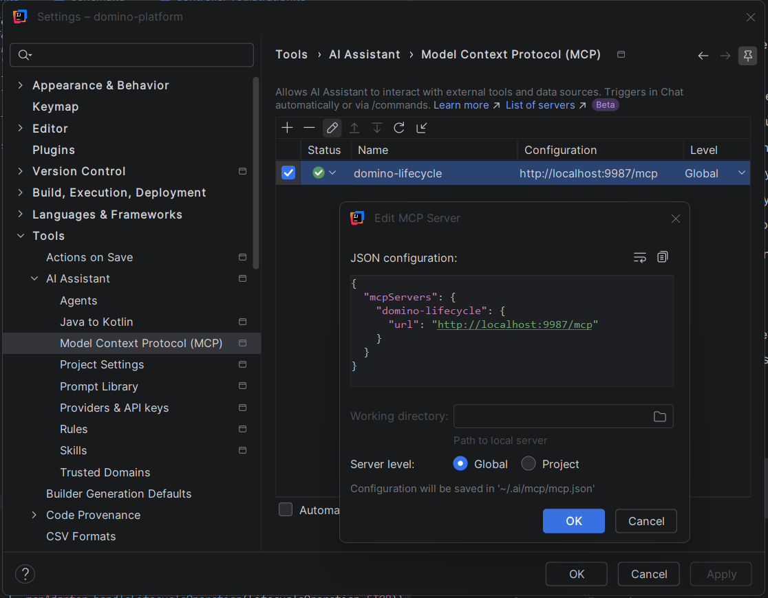This screenshot has width=768, height=598.
Task: Click the project marker icon beside Actions on Save
Action: coord(242,257)
